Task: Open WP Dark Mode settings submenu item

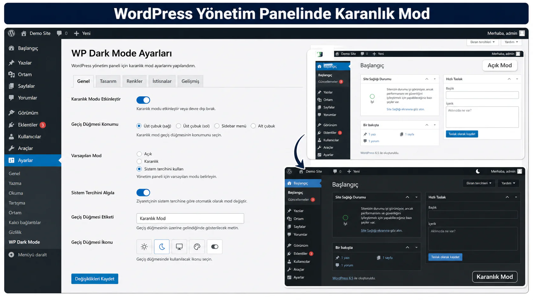Action: [25, 242]
